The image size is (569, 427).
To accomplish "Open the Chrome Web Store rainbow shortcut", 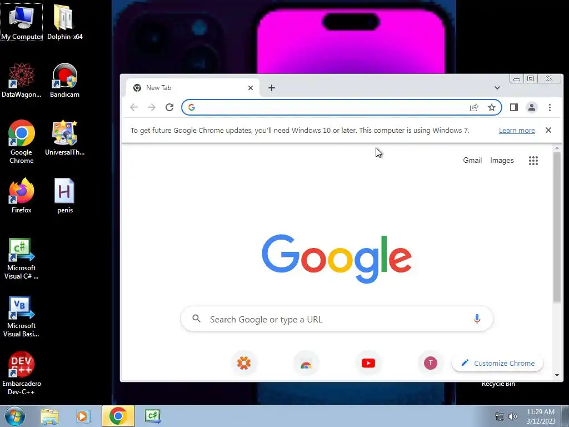I will tap(306, 363).
